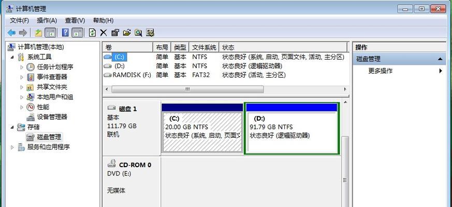
Task: Click the 共享文件夹 icon
Action: (x=31, y=87)
